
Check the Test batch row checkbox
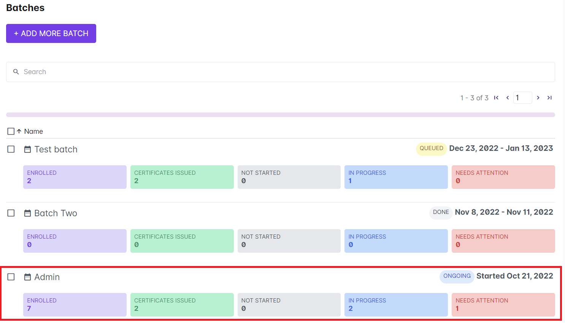point(11,149)
